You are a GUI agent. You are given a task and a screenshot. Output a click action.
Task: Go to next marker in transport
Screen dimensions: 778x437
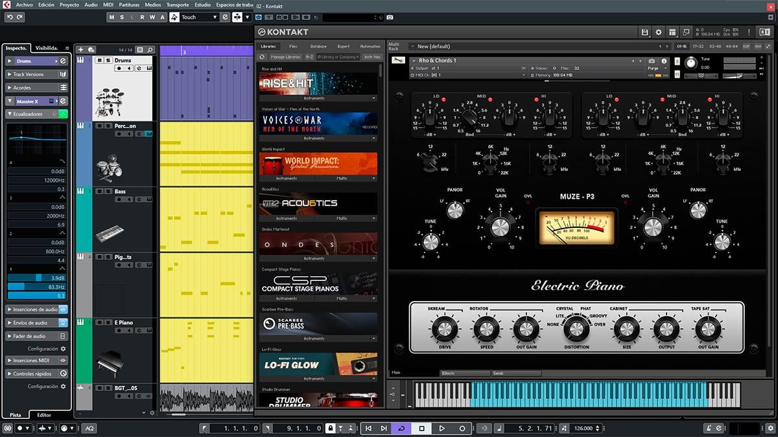(x=384, y=429)
